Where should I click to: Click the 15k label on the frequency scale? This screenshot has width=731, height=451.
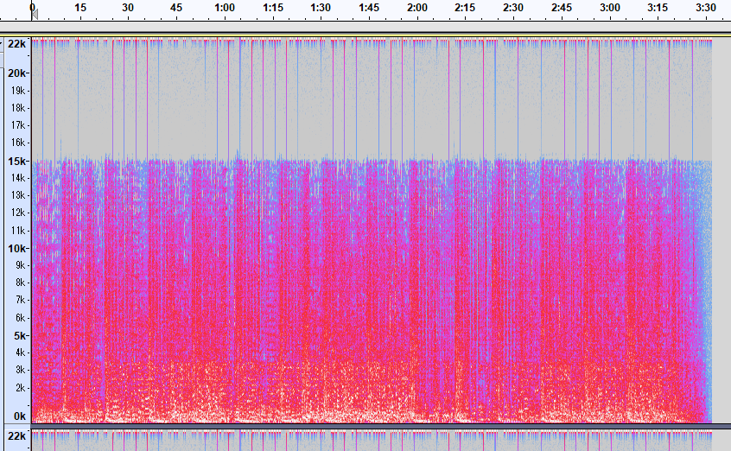point(16,162)
